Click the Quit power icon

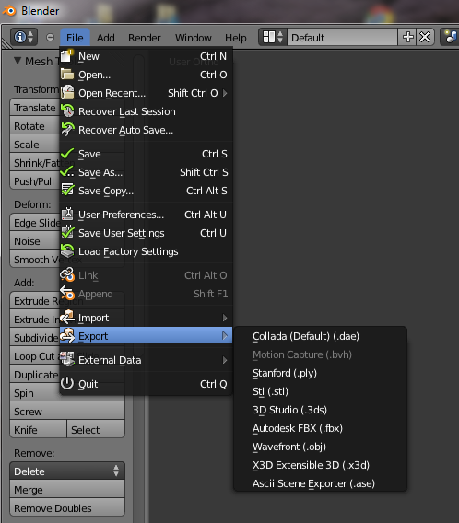click(67, 384)
